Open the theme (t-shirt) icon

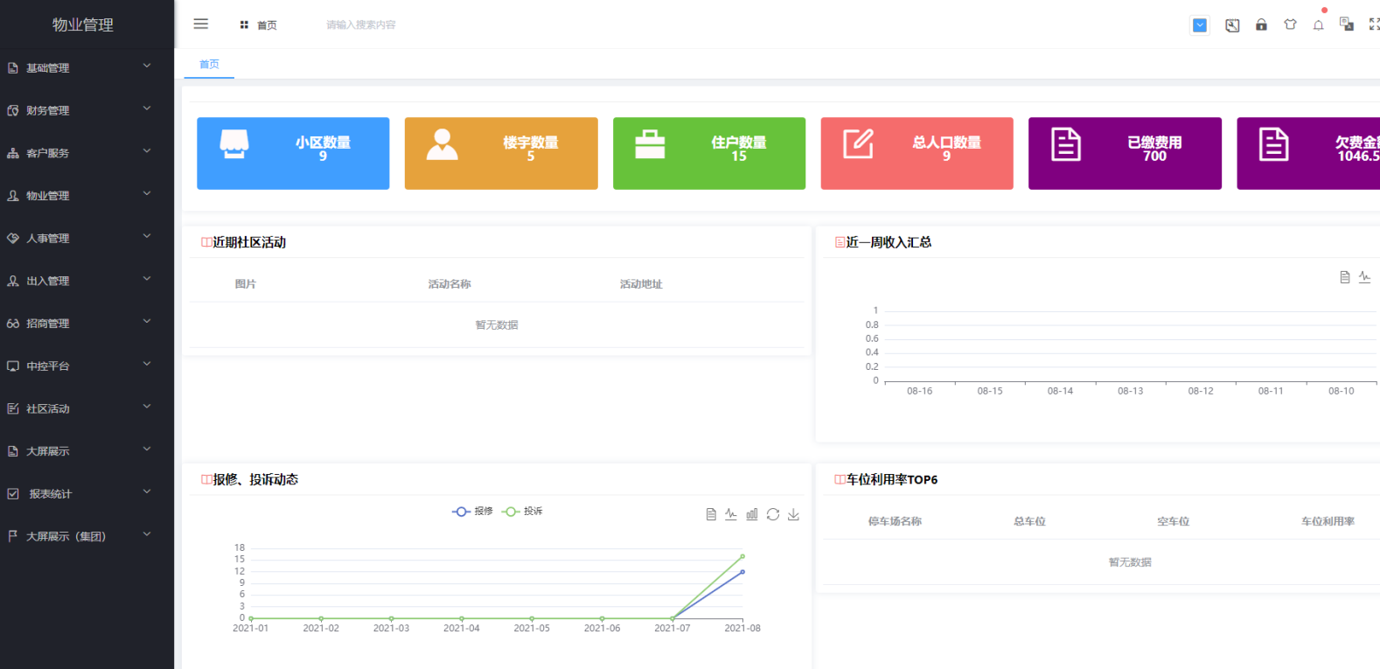pos(1290,24)
